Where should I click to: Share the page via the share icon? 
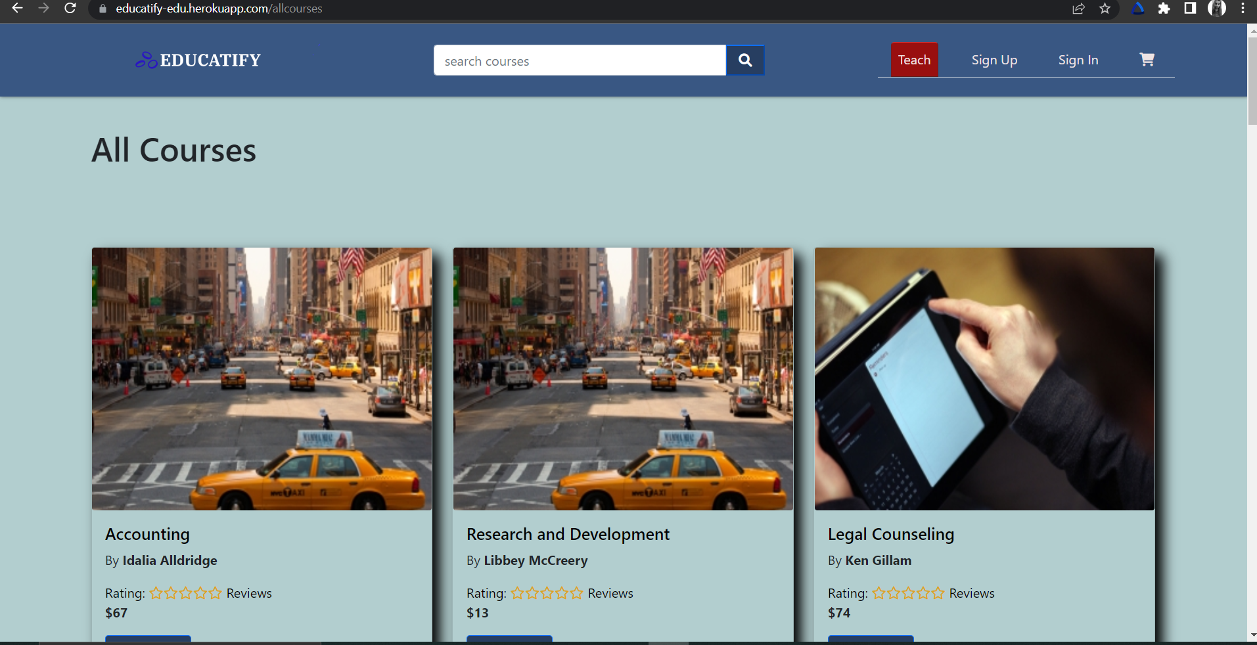pyautogui.click(x=1078, y=9)
